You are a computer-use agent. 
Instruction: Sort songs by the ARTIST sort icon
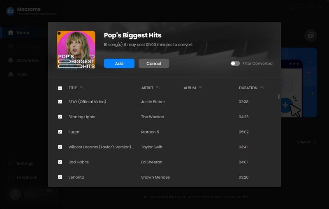tap(158, 88)
